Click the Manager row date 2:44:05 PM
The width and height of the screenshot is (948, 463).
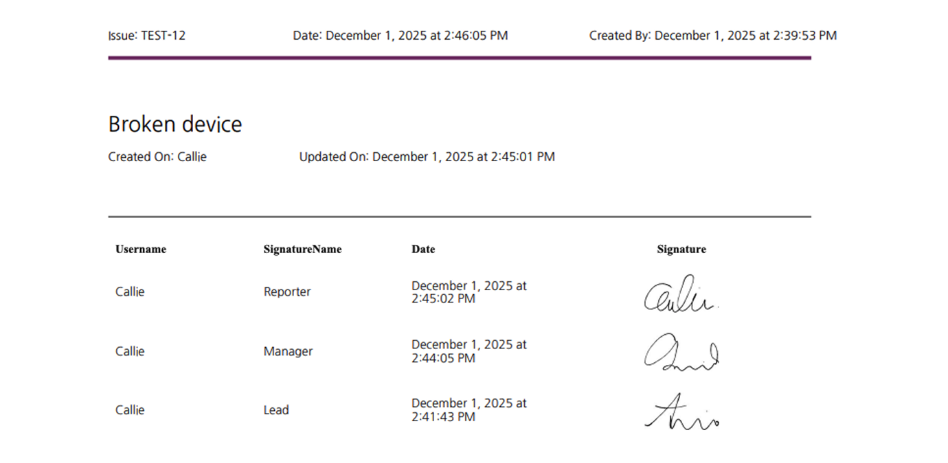click(469, 351)
